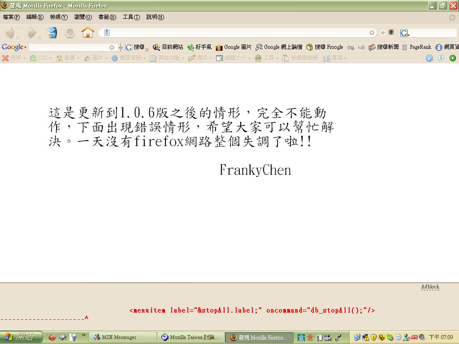Click the lightbulb quick launch icon
Screen dimensions: 459x344
(x=73, y=337)
